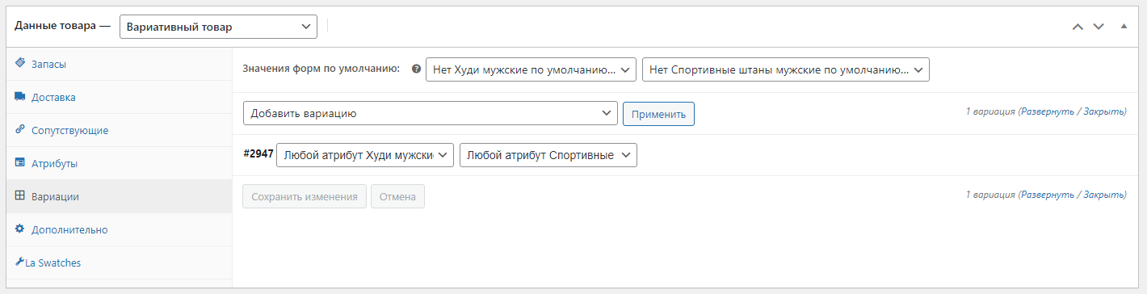Screen dimensions: 1147x294
Task: Open the La Swatches tab
Action: [119, 262]
